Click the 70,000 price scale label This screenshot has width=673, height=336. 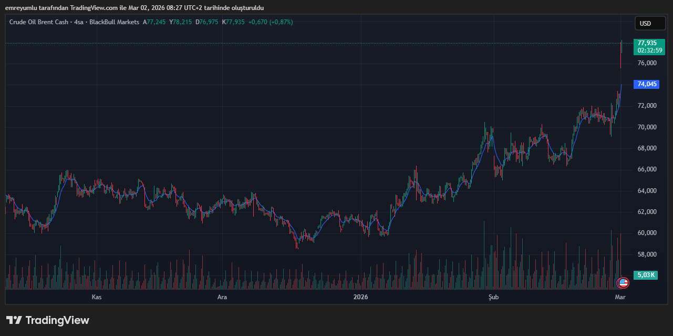pyautogui.click(x=647, y=127)
